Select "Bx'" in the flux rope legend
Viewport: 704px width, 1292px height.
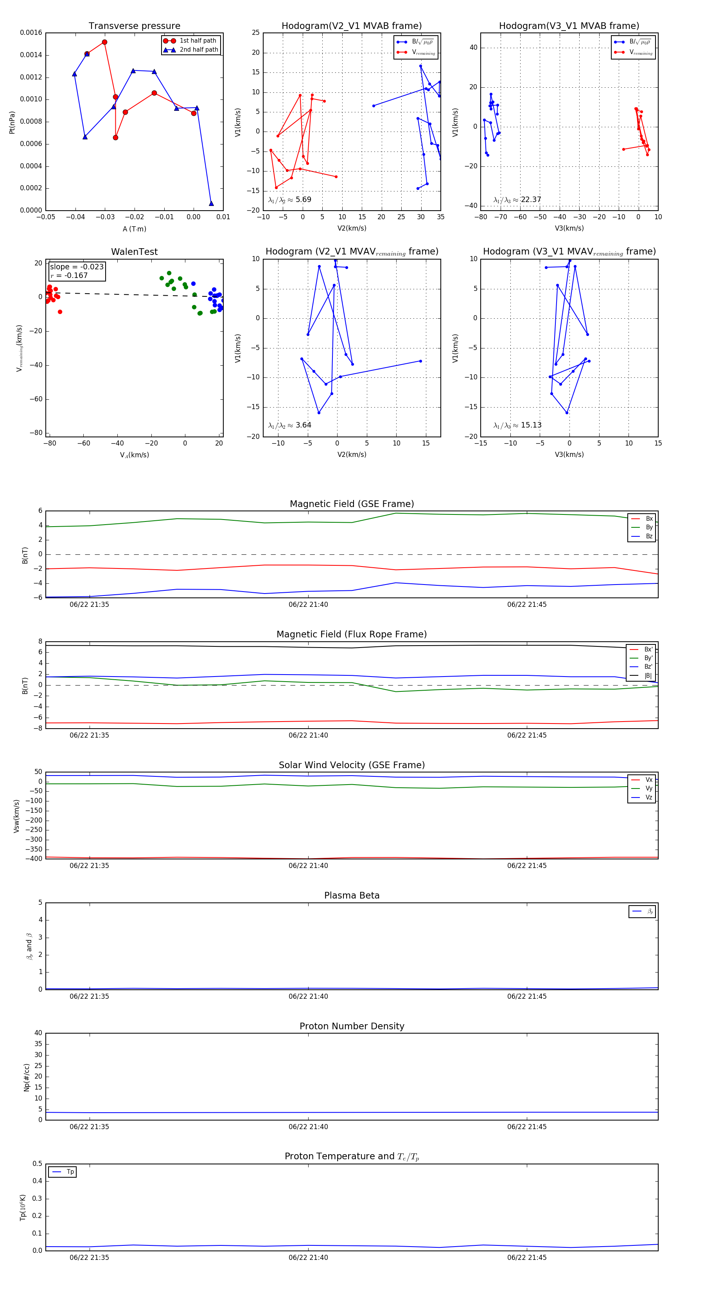click(641, 649)
